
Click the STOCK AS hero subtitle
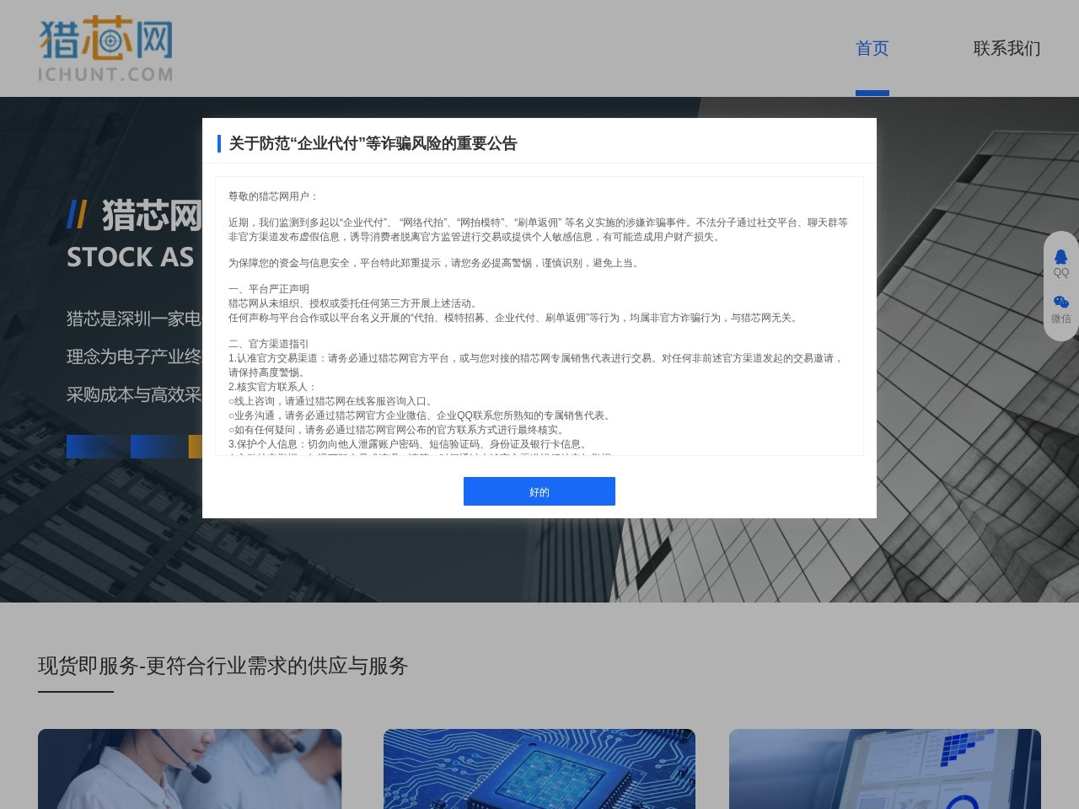click(131, 257)
